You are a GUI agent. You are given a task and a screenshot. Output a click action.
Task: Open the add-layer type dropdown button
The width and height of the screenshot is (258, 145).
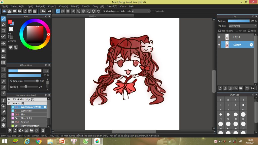pyautogui.click(x=236, y=88)
